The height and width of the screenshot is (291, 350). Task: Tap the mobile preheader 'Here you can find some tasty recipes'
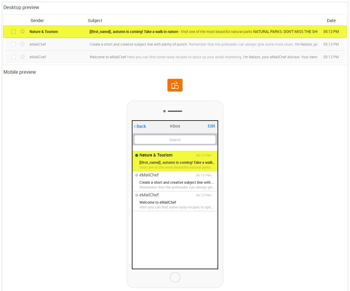177,207
